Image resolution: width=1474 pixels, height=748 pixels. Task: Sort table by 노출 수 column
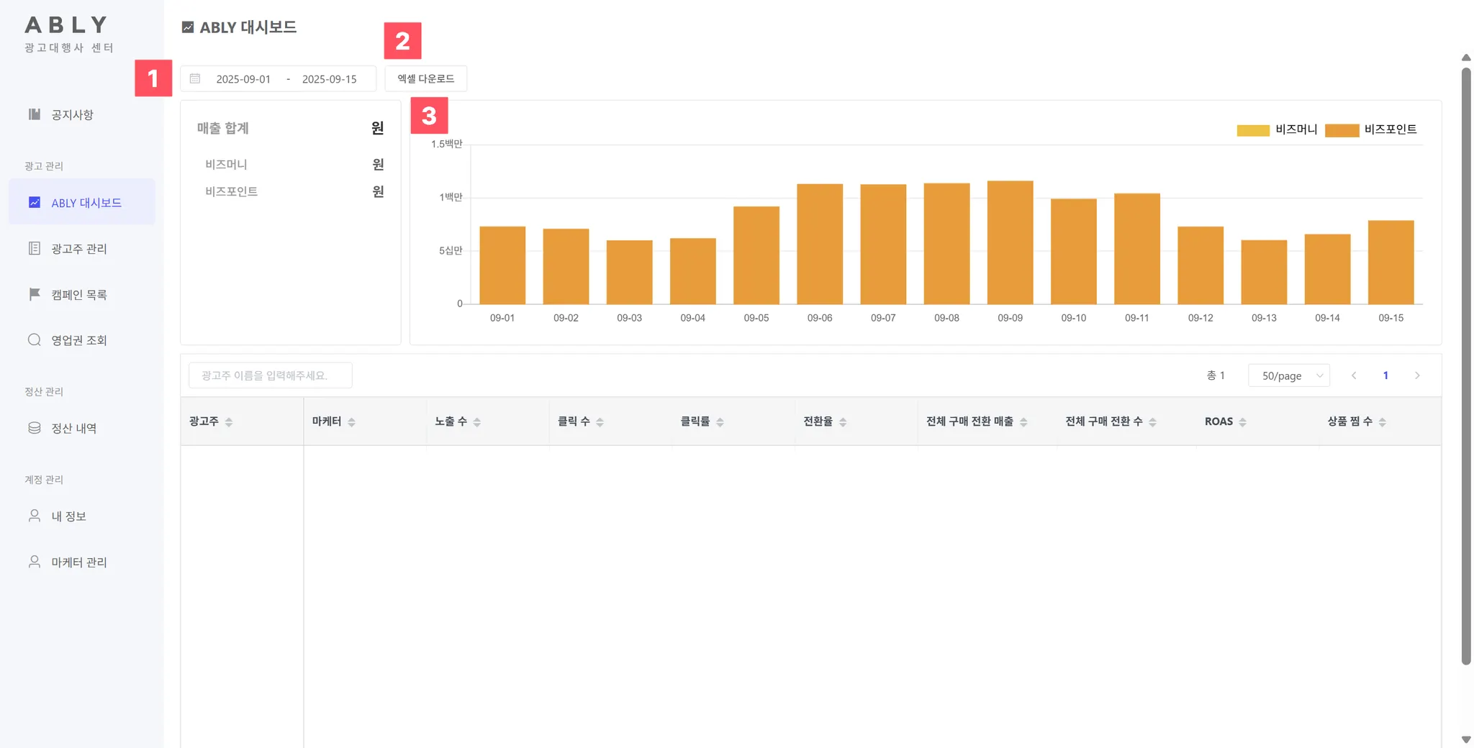477,422
